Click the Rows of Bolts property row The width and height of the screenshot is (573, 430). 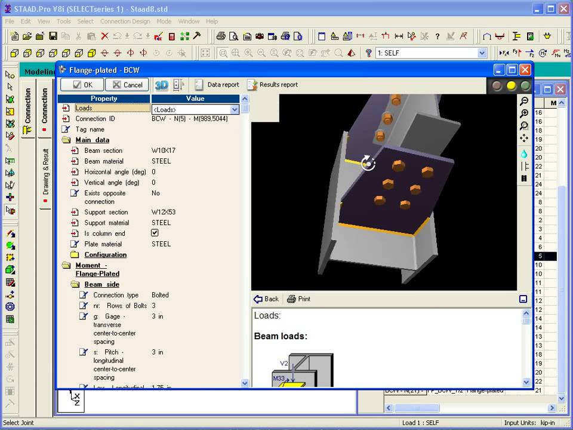tap(149, 306)
